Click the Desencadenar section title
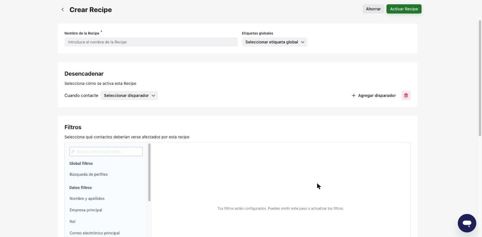 click(84, 74)
